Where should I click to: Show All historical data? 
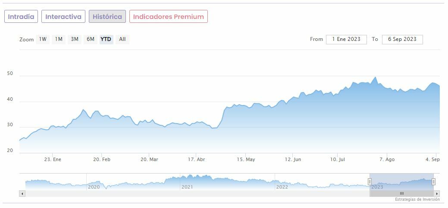pos(122,39)
